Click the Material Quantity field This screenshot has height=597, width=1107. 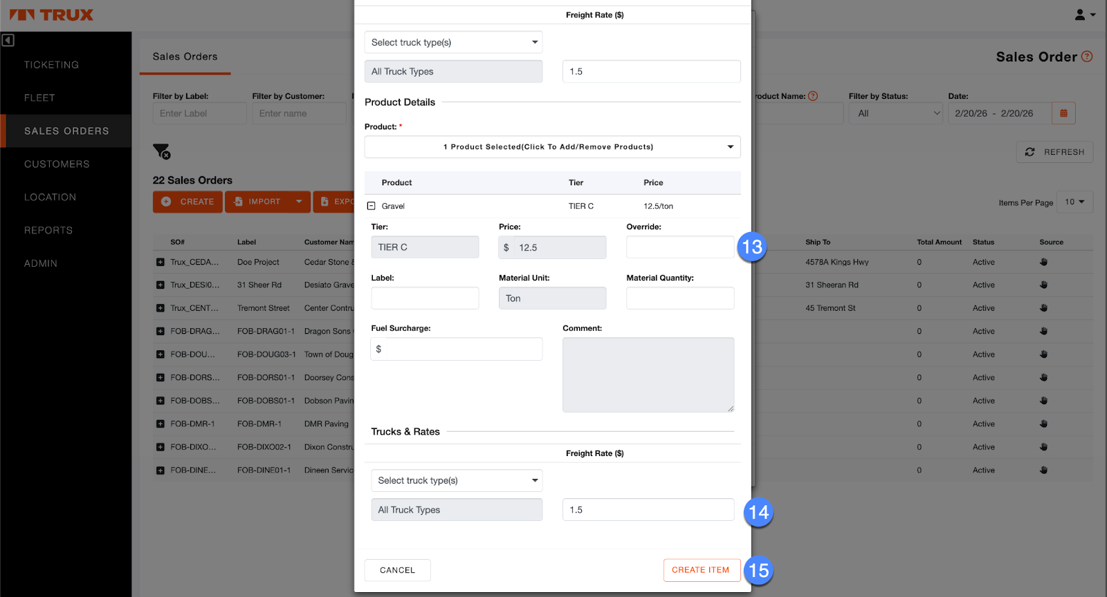point(679,298)
